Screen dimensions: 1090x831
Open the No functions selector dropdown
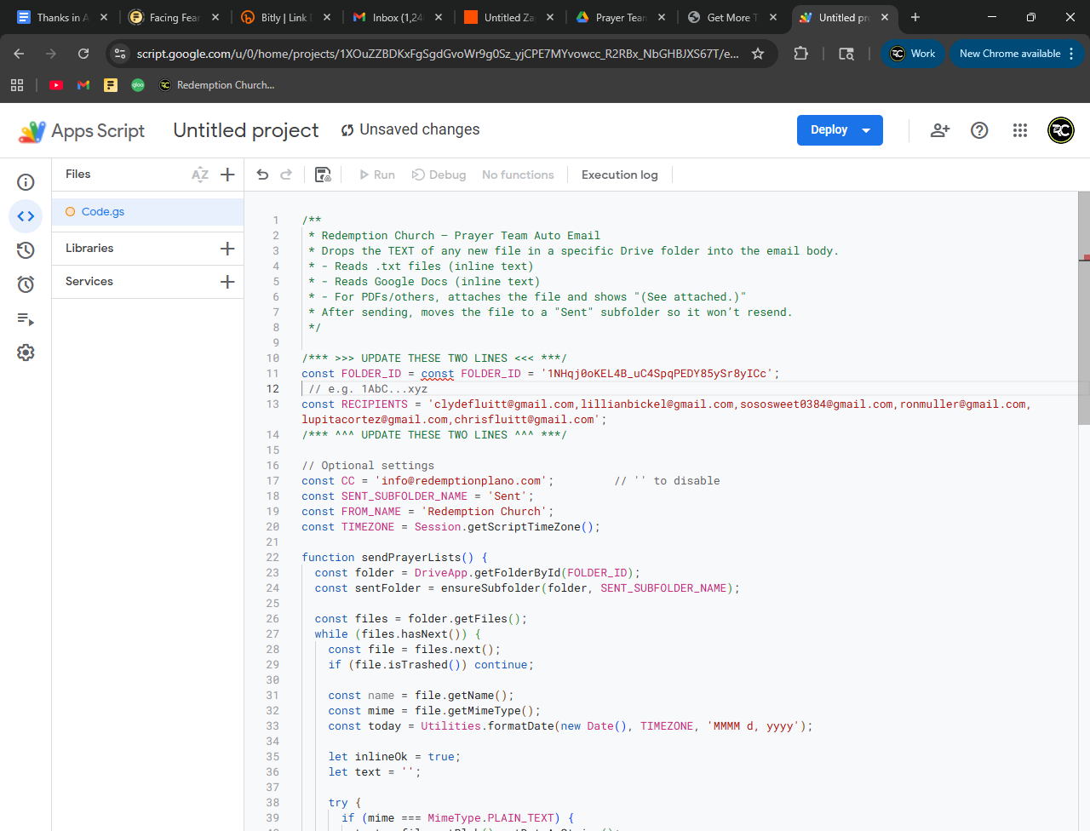click(x=518, y=175)
